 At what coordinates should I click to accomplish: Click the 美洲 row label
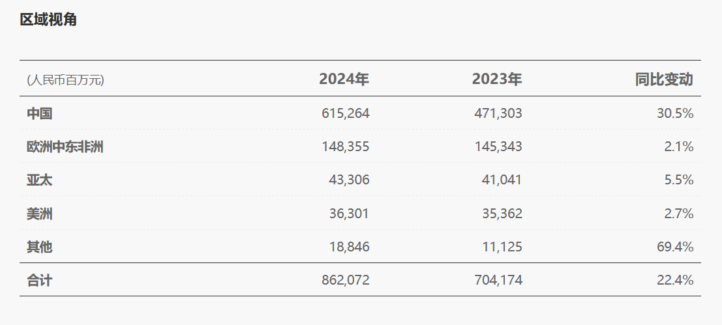tap(39, 214)
